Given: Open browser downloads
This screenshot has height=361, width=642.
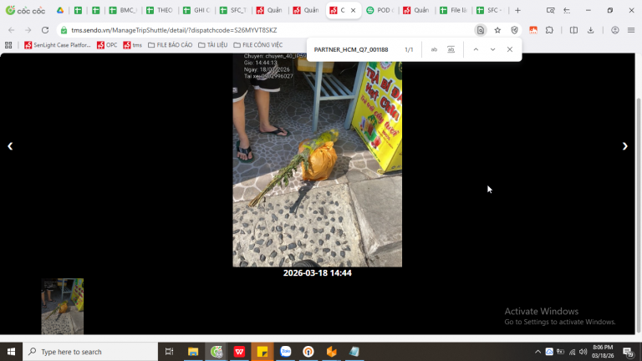Looking at the screenshot, I should [x=590, y=30].
